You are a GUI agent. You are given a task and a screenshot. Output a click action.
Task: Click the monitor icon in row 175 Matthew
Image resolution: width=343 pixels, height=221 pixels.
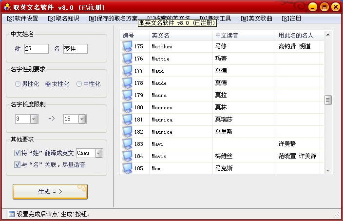127,46
